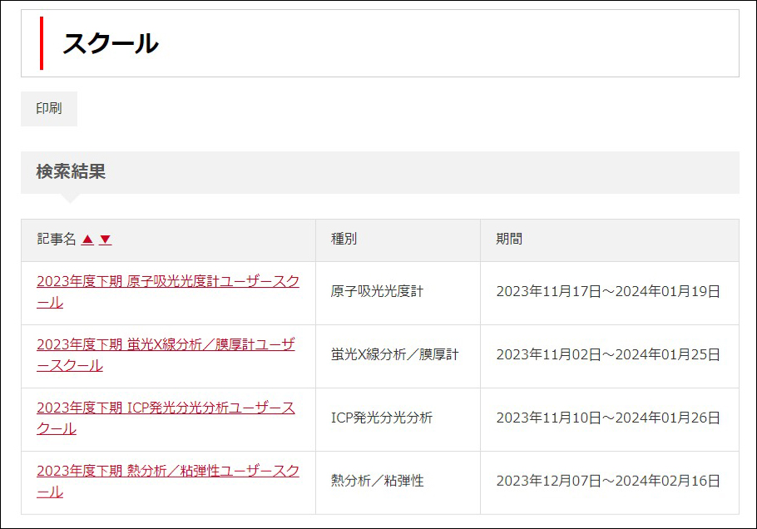Click the 検索結果 section heading
The height and width of the screenshot is (529, 757).
pos(71,172)
